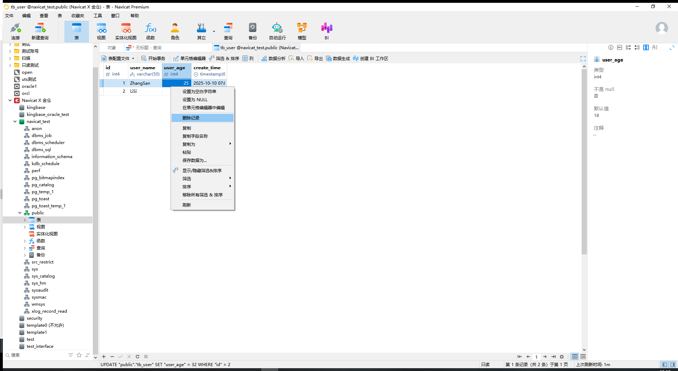Open 实体化视图 from the main toolbar
Viewport: 678px width, 371px height.
(126, 31)
